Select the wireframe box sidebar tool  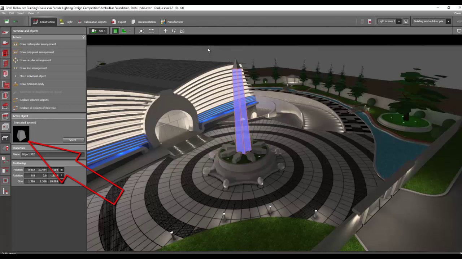click(x=5, y=95)
